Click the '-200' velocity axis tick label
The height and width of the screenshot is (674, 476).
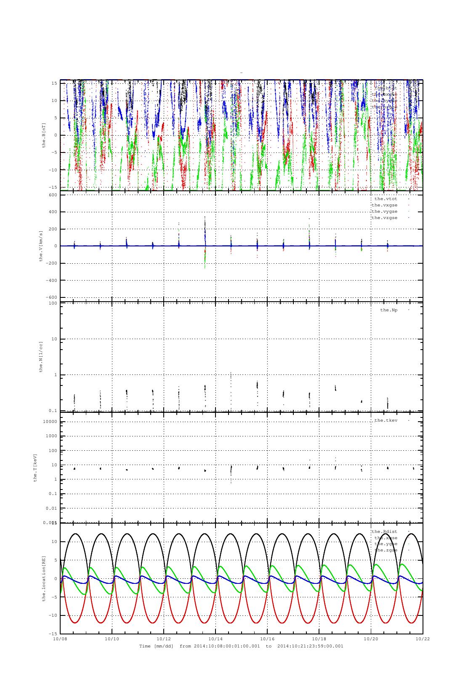pyautogui.click(x=51, y=263)
